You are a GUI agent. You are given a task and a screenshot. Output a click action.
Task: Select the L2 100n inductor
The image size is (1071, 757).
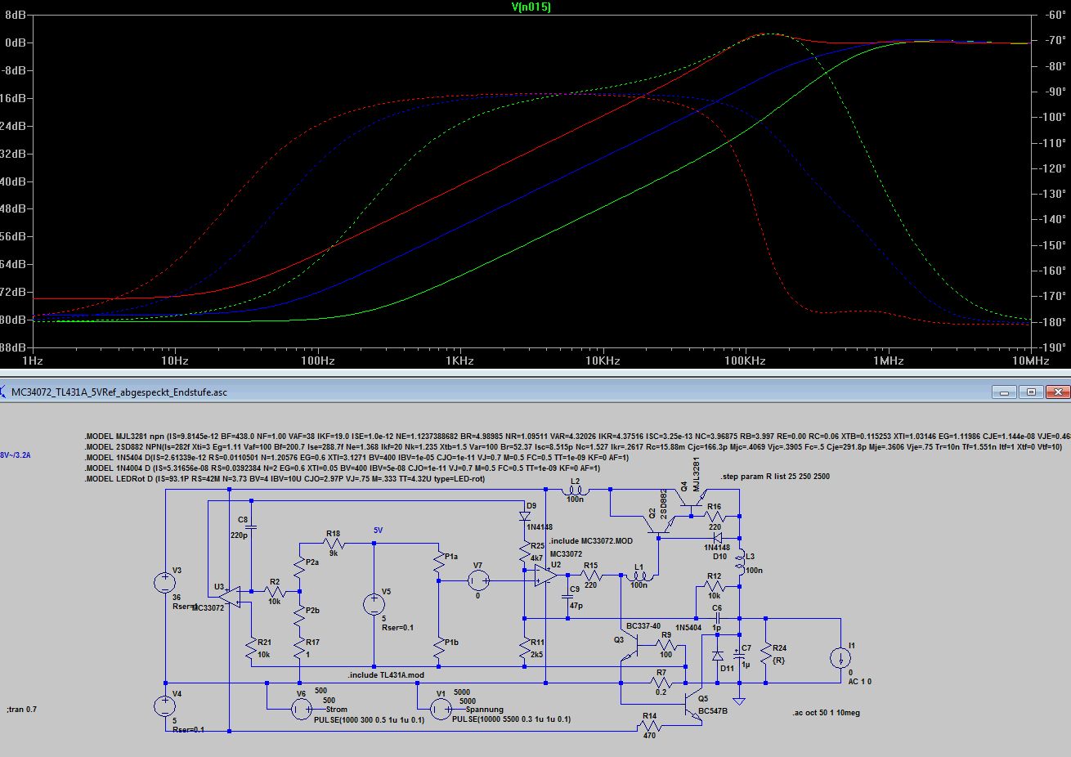(x=576, y=491)
